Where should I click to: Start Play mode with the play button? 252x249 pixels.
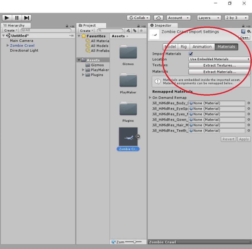(7, 18)
